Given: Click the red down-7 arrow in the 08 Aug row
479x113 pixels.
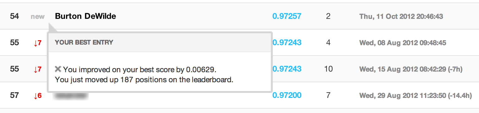Looking at the screenshot, I should pyautogui.click(x=37, y=43).
